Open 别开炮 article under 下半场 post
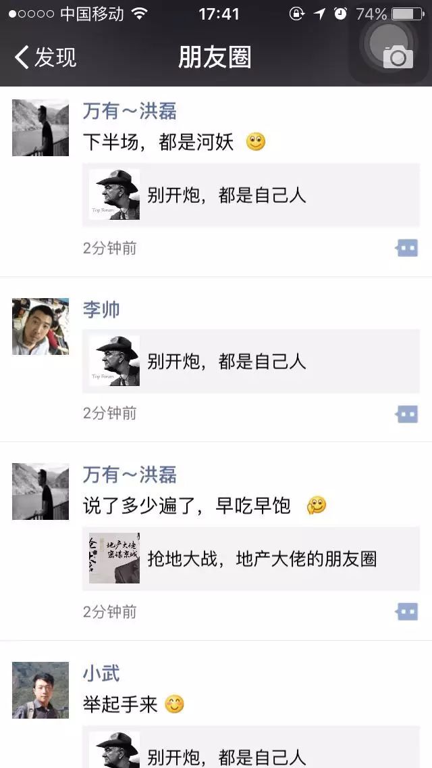 coord(251,195)
